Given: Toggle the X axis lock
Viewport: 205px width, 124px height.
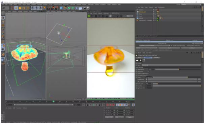Looking at the screenshot, I should coord(33,8).
